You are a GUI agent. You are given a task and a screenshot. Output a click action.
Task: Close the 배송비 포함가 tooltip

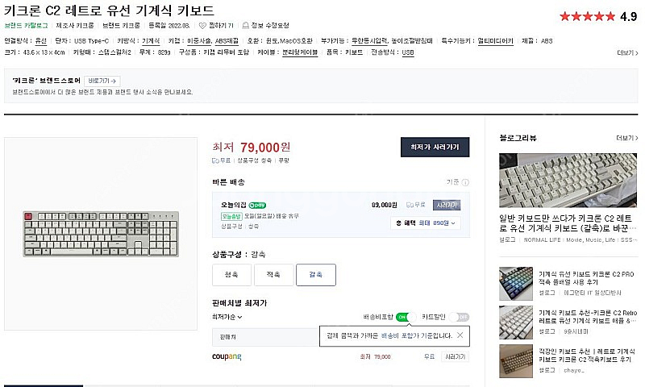pos(460,335)
